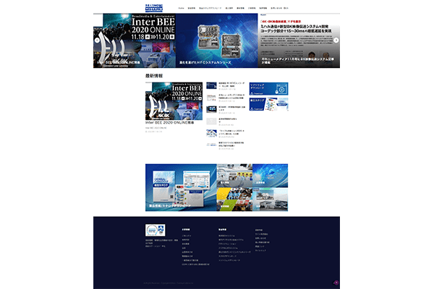The width and height of the screenshot is (434, 289).
Task: Open footer link カタログダウンロード
Action: [x=228, y=256]
